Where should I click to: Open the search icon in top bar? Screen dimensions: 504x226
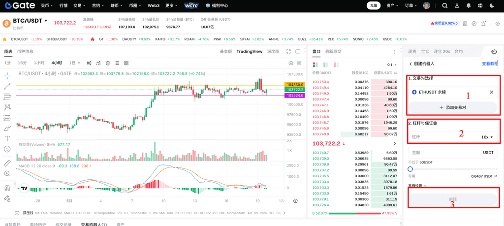tap(444, 6)
